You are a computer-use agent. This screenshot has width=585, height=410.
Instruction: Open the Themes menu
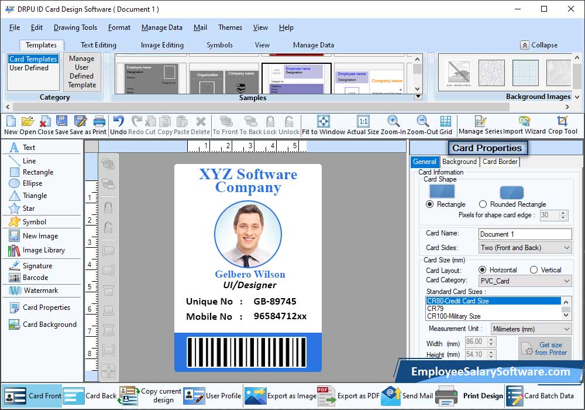click(230, 28)
